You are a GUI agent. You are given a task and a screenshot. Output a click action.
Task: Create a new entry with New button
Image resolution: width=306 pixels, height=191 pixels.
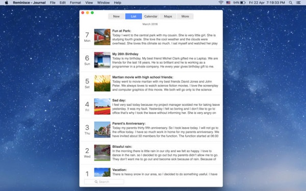(116, 16)
